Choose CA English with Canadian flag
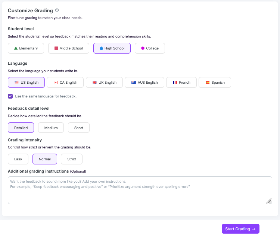The height and width of the screenshot is (234, 280). pyautogui.click(x=65, y=83)
